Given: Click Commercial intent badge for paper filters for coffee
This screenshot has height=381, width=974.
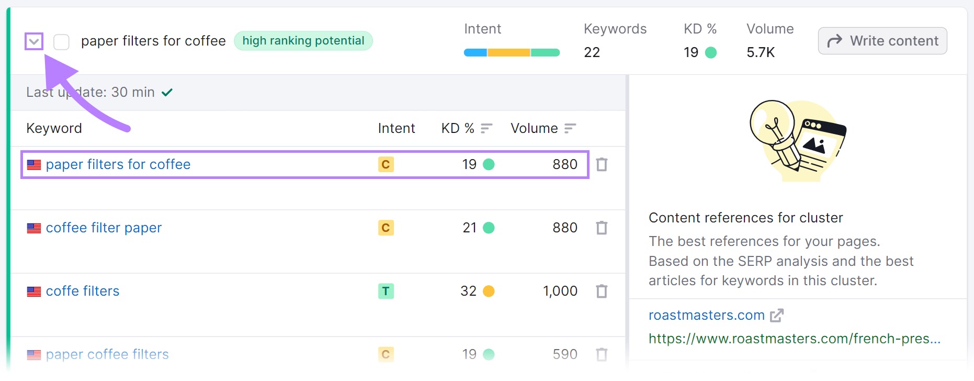Looking at the screenshot, I should click(x=386, y=164).
